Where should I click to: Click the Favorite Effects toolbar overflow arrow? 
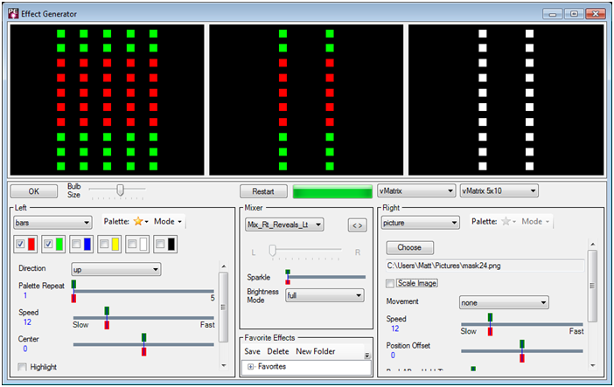(367, 356)
